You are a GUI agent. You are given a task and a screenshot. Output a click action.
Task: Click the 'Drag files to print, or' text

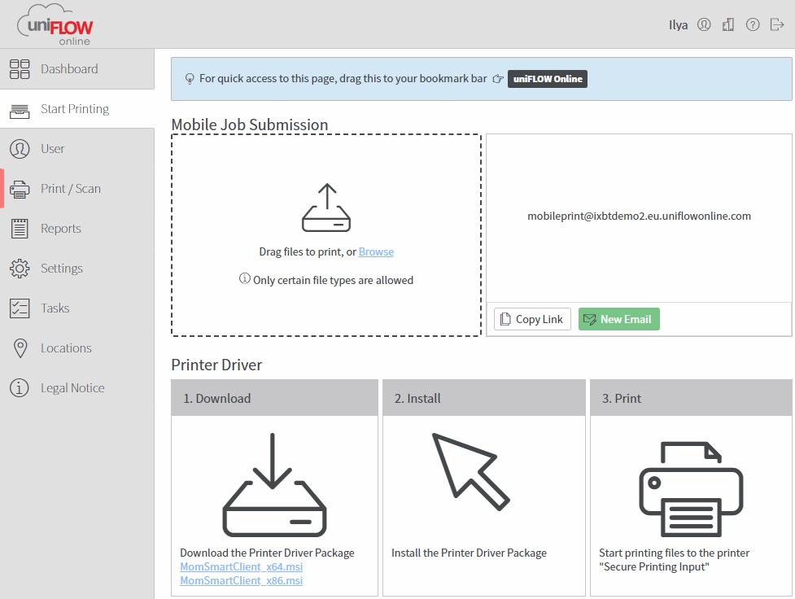pyautogui.click(x=308, y=251)
